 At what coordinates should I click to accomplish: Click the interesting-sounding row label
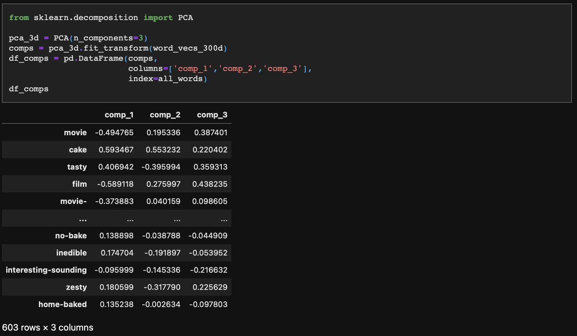click(x=46, y=270)
